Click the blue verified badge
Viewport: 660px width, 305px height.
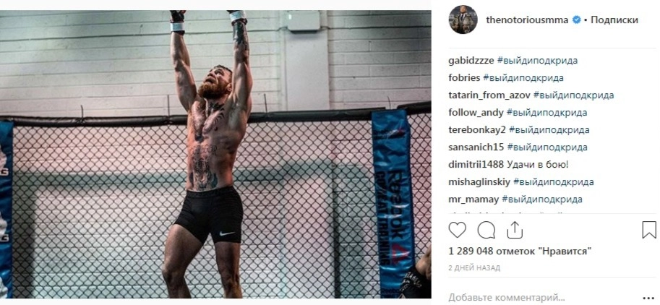pos(577,20)
